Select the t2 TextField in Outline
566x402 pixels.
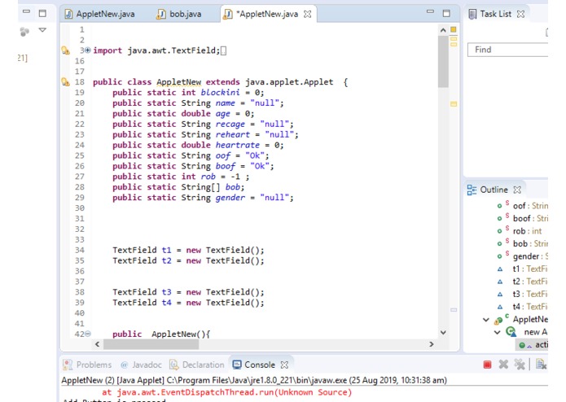[522, 282]
